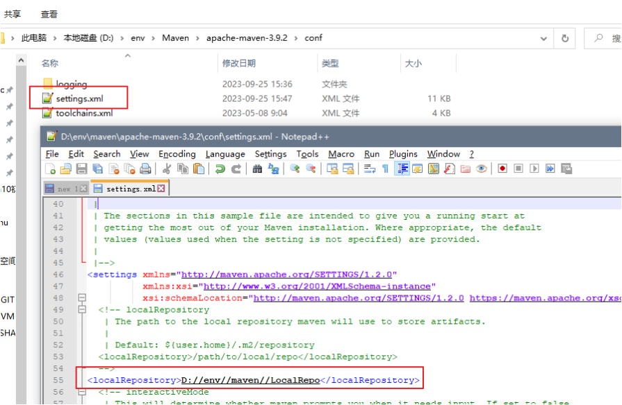The width and height of the screenshot is (622, 405).
Task: Close the new 1 tab
Action: click(x=83, y=189)
